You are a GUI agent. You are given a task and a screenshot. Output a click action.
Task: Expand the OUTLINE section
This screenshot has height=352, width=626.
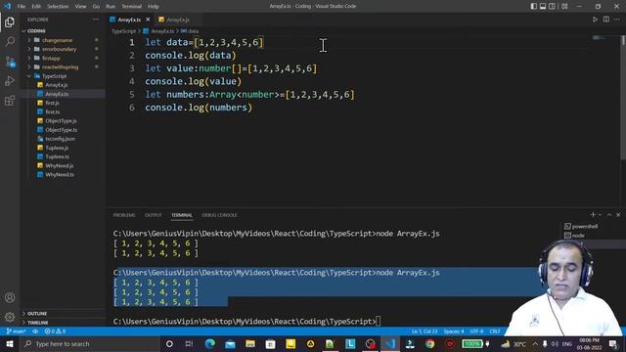point(37,313)
